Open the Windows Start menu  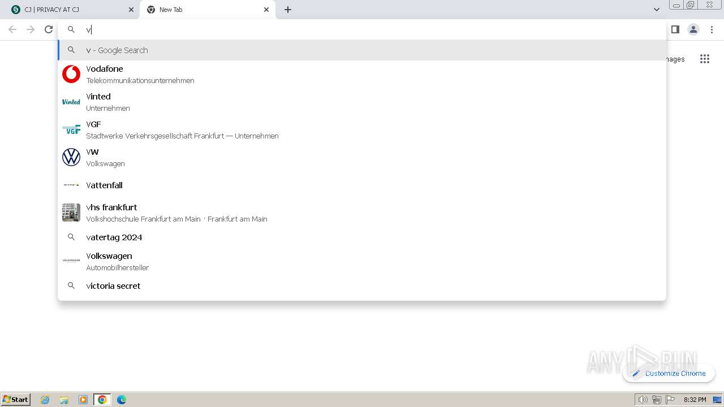click(x=16, y=399)
